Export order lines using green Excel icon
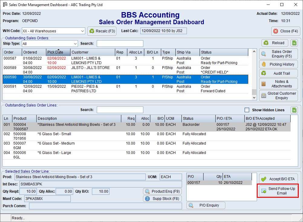This screenshot has width=303, height=222. pos(294,110)
